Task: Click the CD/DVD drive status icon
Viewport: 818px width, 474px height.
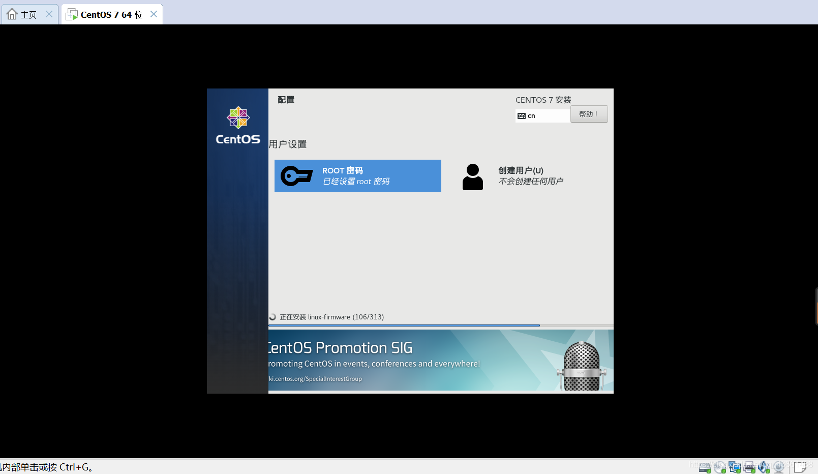Action: [720, 467]
